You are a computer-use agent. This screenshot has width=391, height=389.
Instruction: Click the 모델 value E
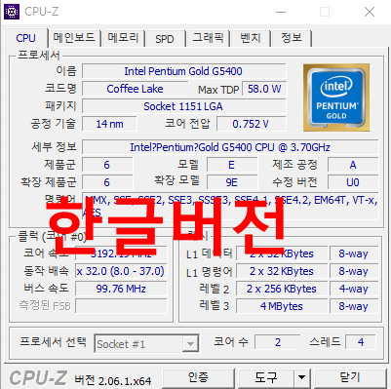(232, 165)
